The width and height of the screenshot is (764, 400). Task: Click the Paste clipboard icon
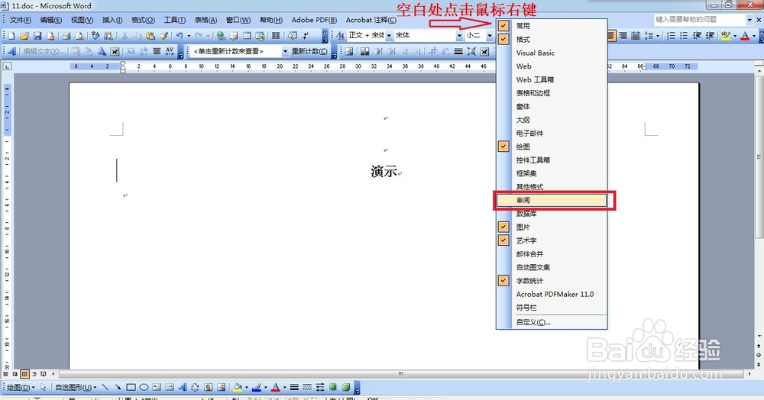point(151,36)
